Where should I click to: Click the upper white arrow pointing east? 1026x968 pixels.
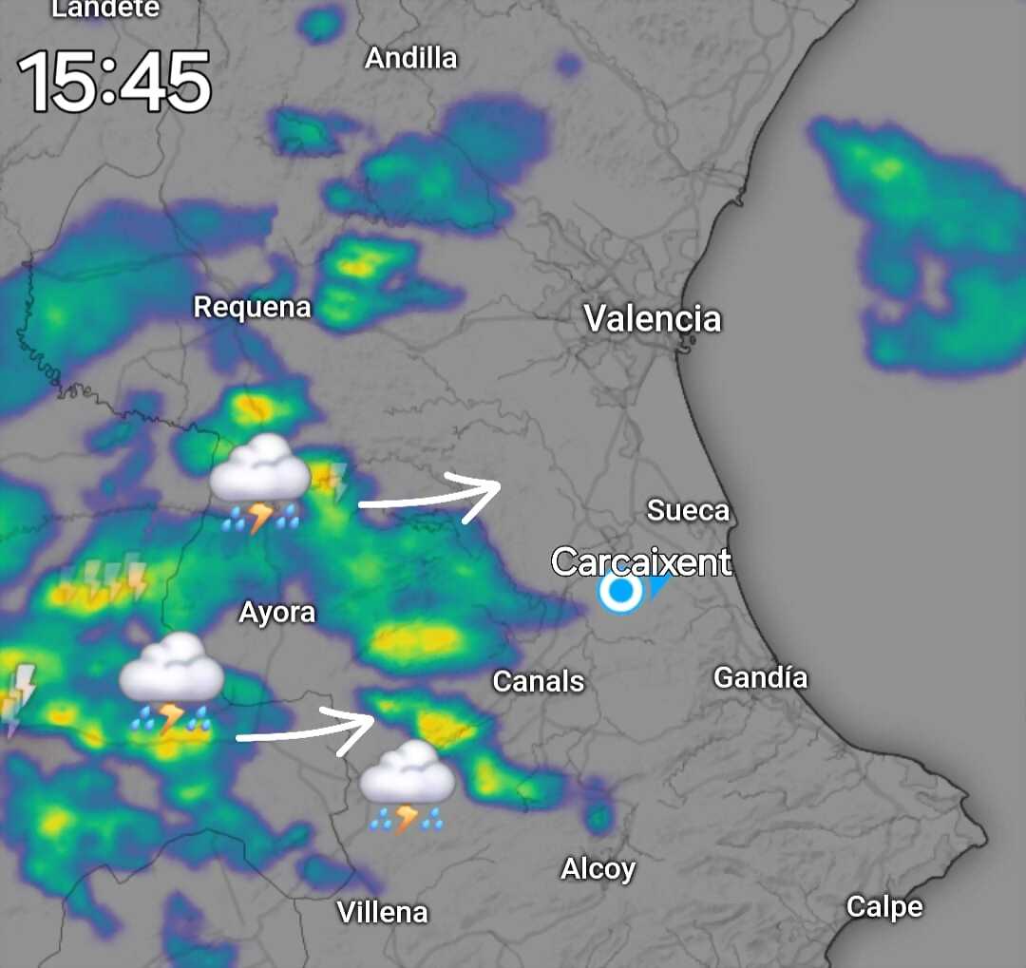pos(430,498)
